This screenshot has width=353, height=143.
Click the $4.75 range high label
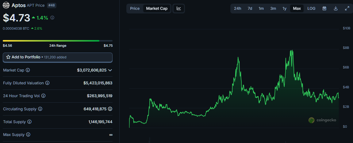[x=108, y=46]
